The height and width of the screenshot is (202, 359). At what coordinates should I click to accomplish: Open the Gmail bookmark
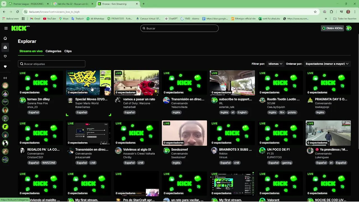(x=35, y=19)
